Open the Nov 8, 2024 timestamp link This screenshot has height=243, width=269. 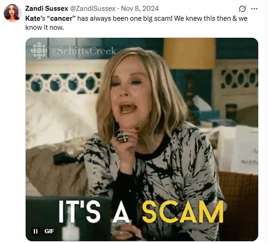coord(140,8)
